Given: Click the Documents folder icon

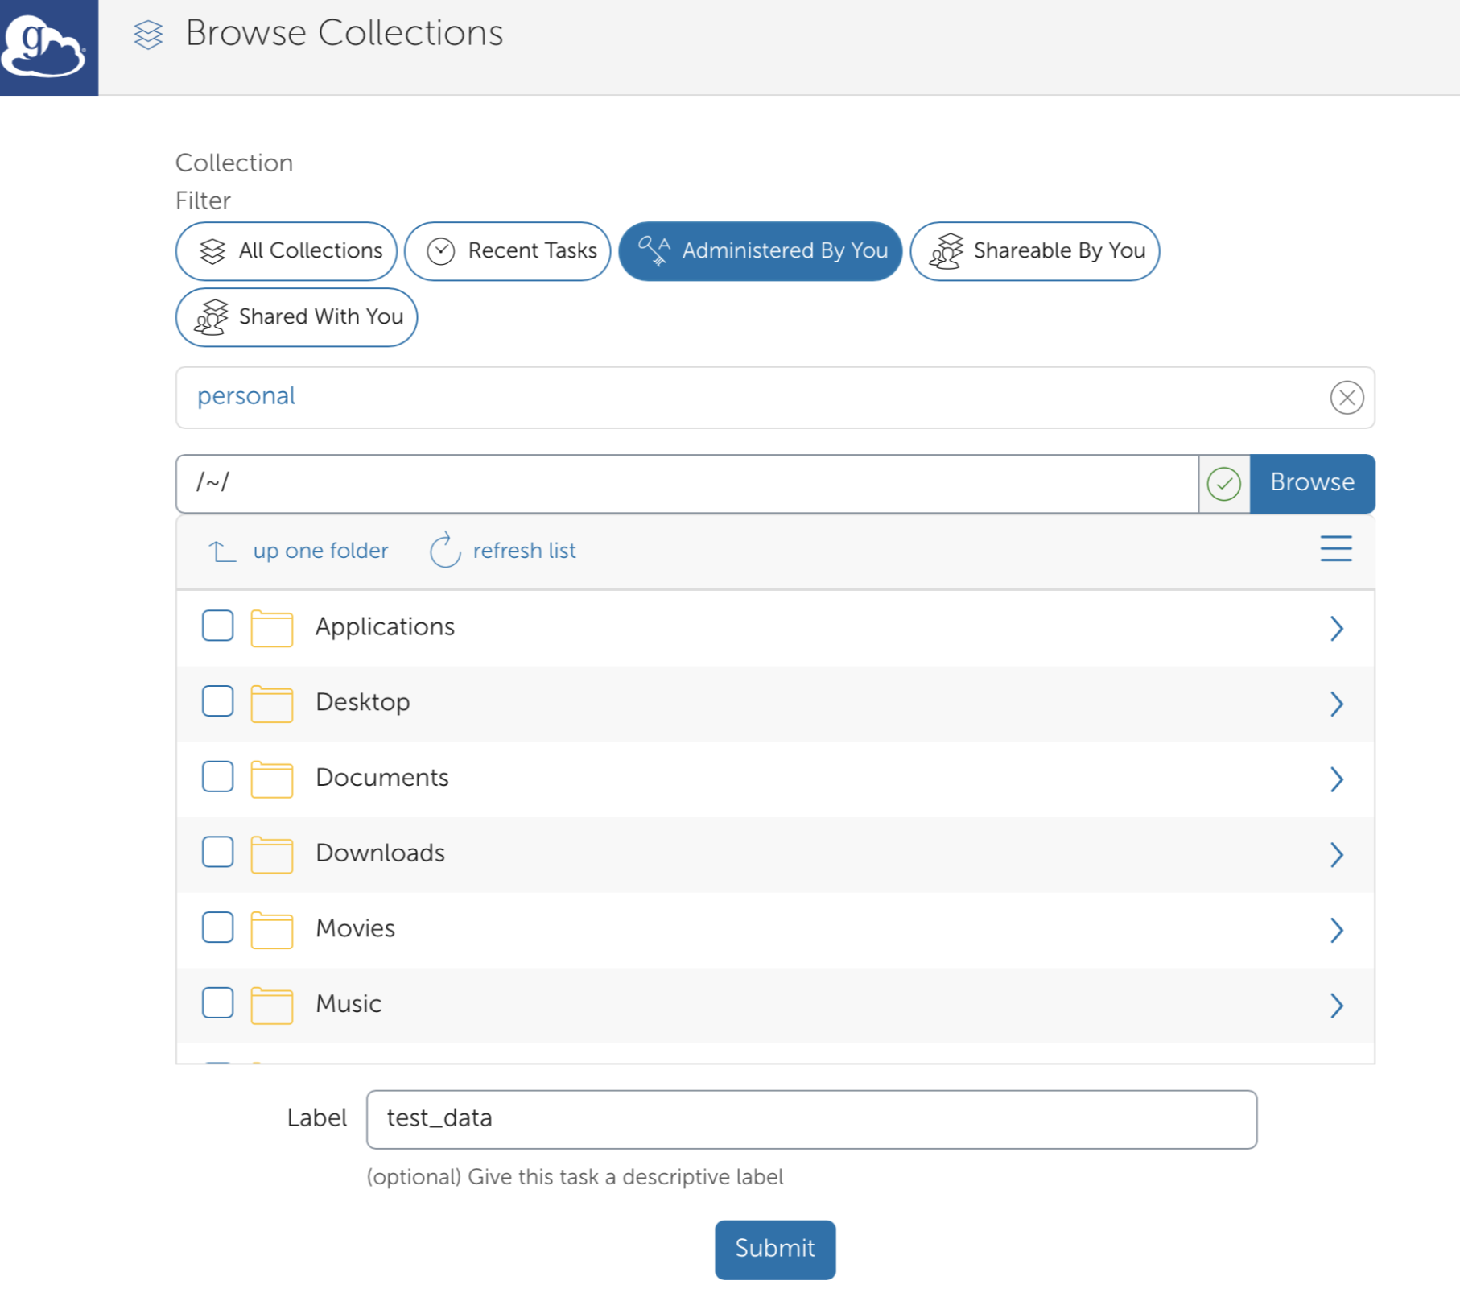Looking at the screenshot, I should 272,779.
